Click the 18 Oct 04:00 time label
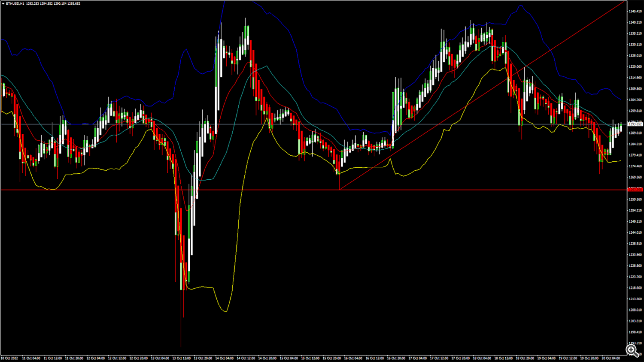Screen dimensions: 644x362 (x=482, y=358)
